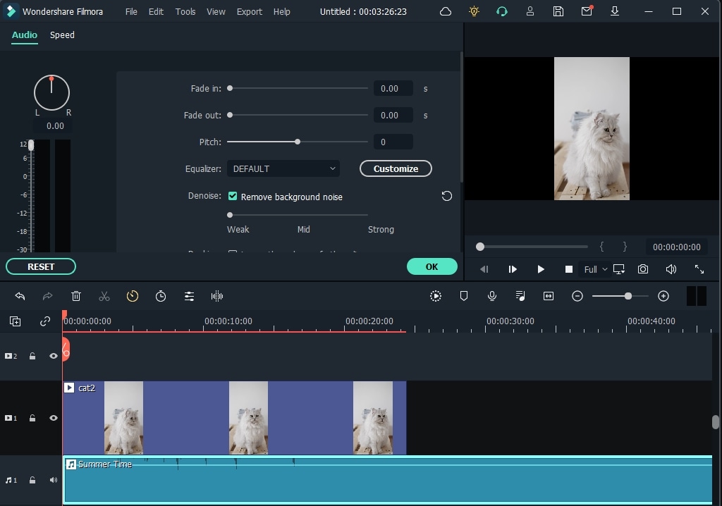Mute the Summer Time audio track
Image resolution: width=722 pixels, height=506 pixels.
click(x=53, y=479)
